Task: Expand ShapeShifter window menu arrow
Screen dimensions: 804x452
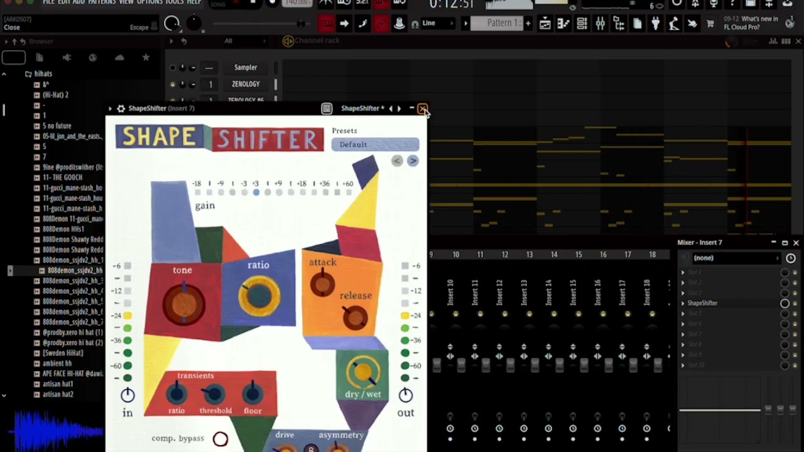Action: [111, 109]
